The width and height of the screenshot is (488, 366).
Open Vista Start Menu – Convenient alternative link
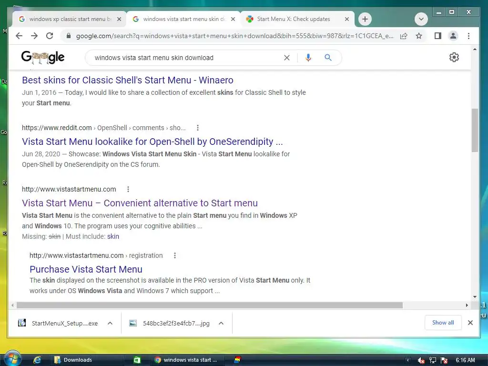(140, 203)
